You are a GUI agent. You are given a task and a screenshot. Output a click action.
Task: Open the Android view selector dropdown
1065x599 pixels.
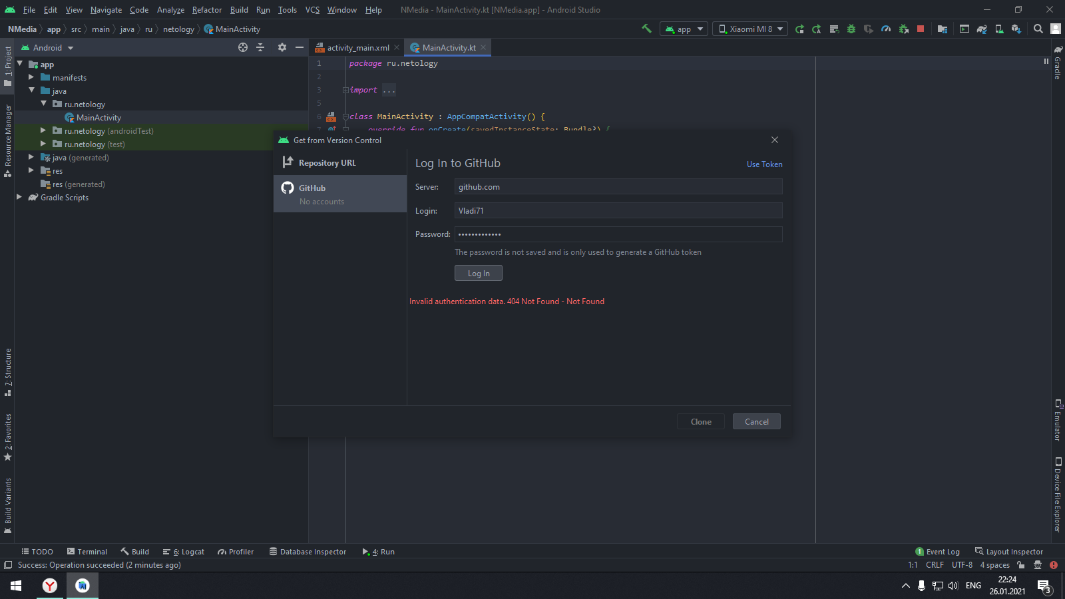click(x=47, y=48)
